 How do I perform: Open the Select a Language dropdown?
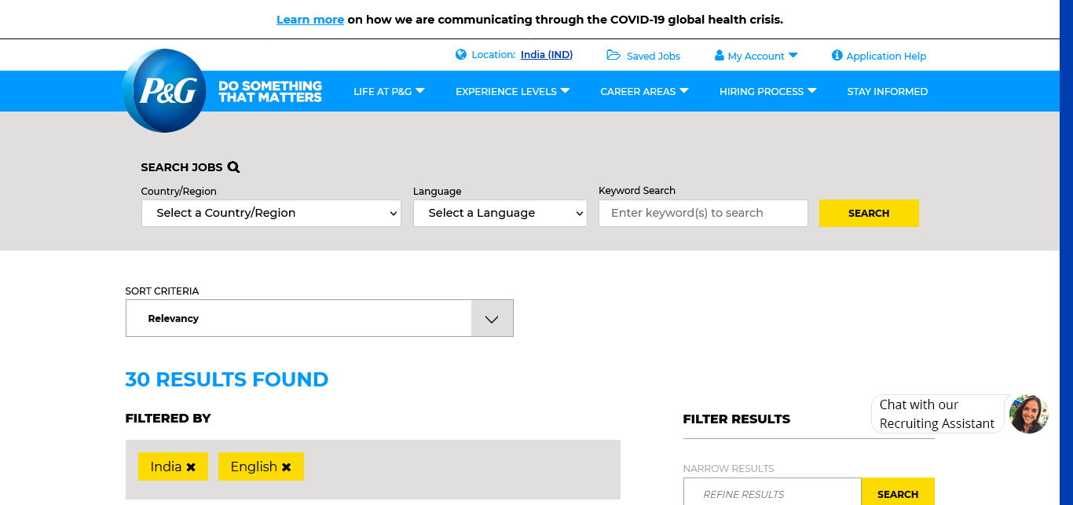500,213
